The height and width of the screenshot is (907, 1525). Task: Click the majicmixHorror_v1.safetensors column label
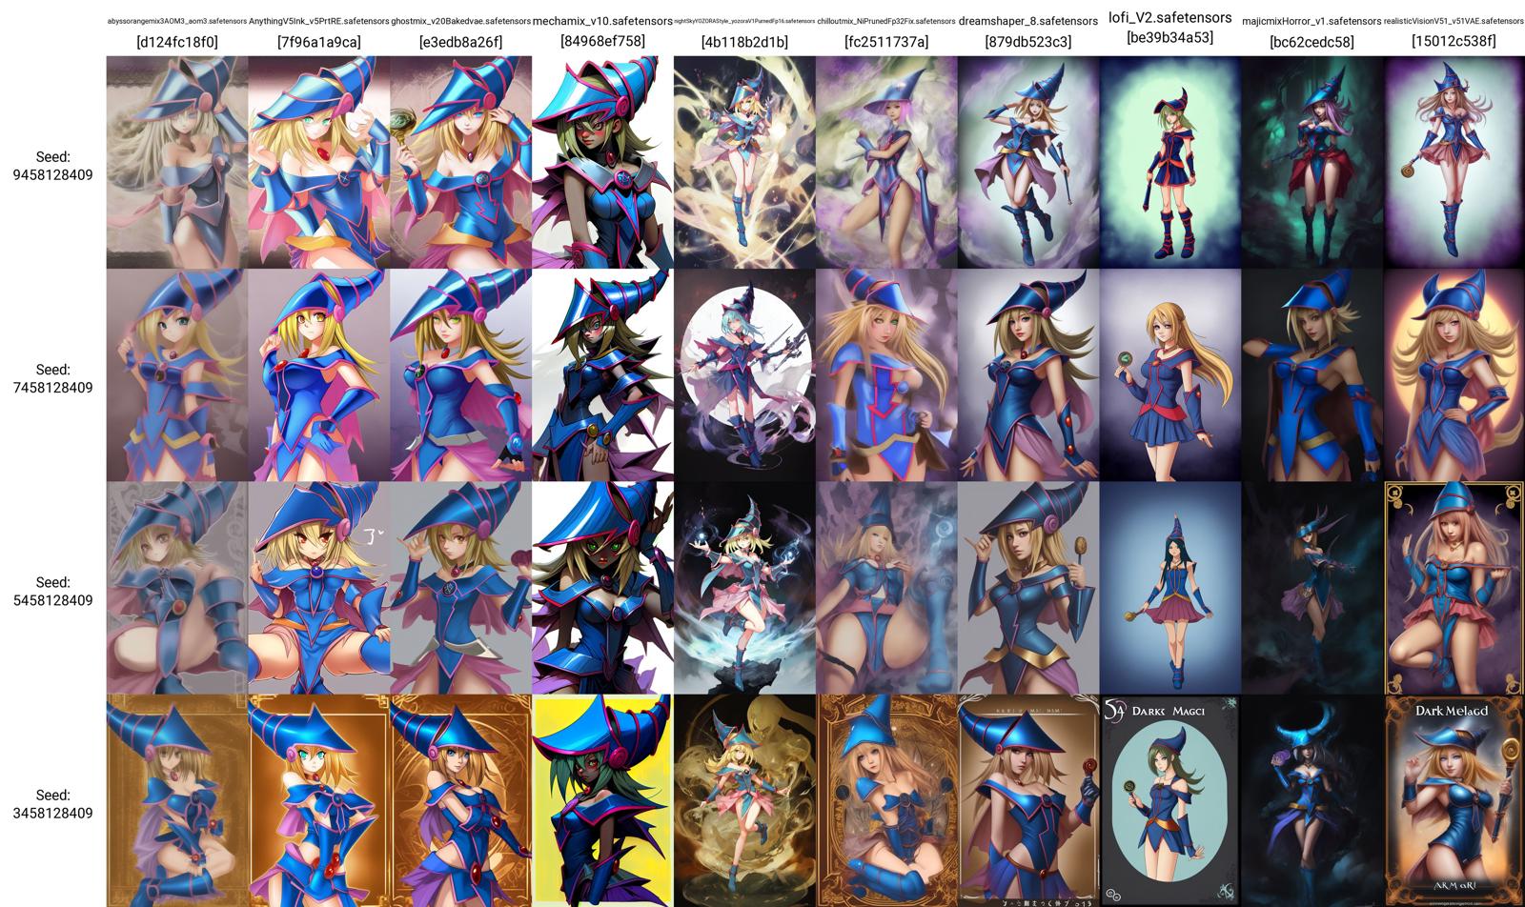(x=1311, y=21)
